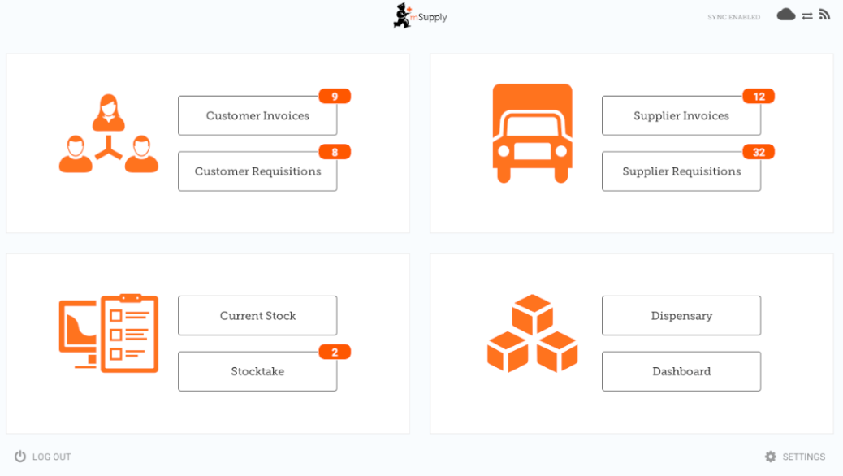Click the mSupply logo at top

click(420, 16)
